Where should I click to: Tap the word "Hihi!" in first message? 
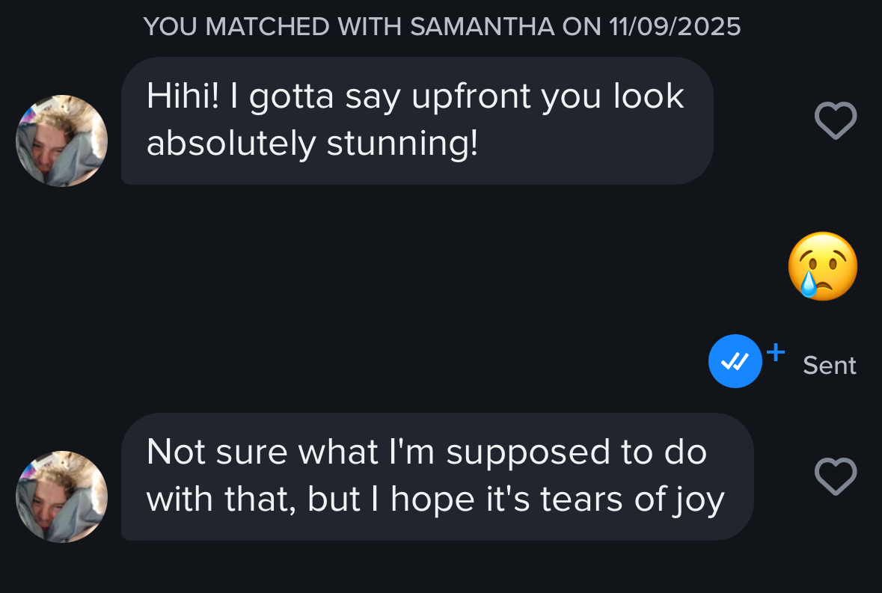pyautogui.click(x=183, y=96)
